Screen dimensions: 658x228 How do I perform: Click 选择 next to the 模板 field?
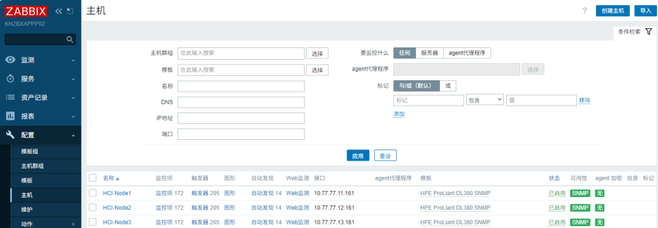pyautogui.click(x=317, y=70)
